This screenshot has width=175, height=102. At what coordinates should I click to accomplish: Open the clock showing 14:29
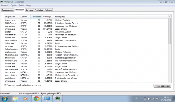point(166,99)
